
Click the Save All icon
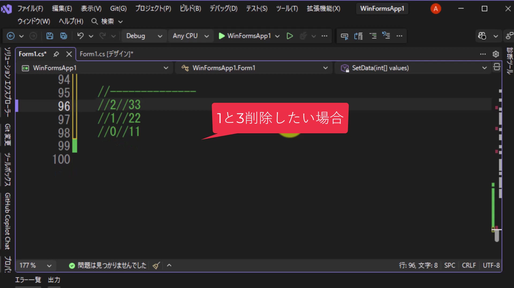click(x=64, y=36)
